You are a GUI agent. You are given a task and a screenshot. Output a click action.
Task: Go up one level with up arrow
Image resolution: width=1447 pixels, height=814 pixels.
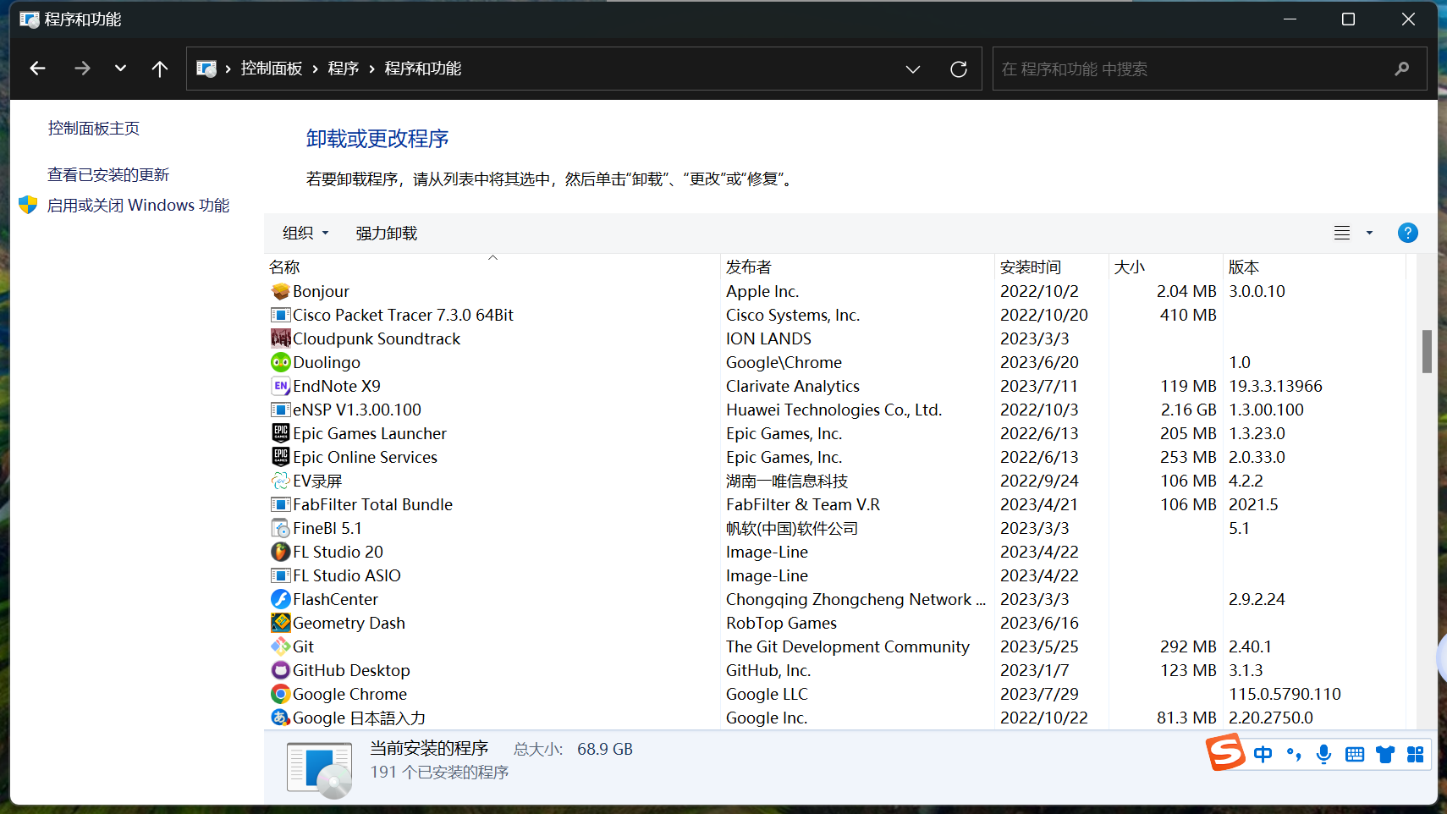[159, 69]
